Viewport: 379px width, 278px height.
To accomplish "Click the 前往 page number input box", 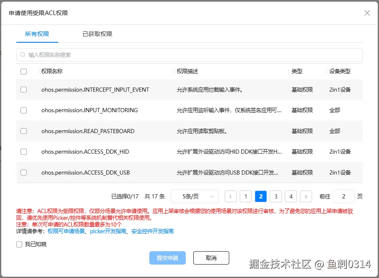I will click(343, 196).
